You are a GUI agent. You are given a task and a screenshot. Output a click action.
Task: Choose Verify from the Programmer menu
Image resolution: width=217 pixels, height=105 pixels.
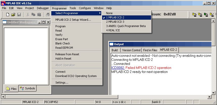[x=77, y=35]
